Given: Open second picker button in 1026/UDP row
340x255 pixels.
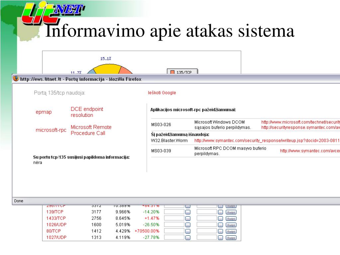Looking at the screenshot, I should [x=220, y=225].
